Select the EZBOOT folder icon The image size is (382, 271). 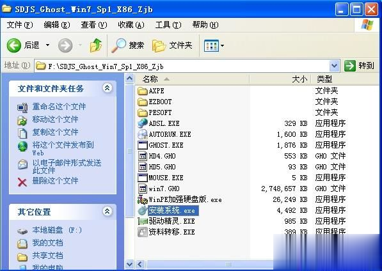point(143,102)
